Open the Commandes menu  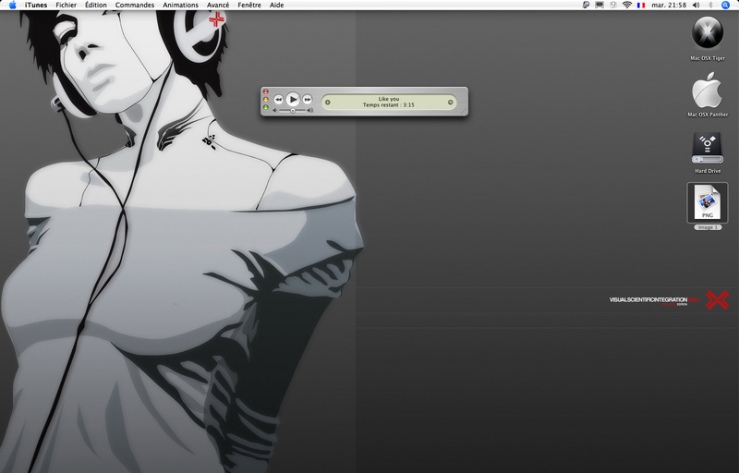point(135,6)
